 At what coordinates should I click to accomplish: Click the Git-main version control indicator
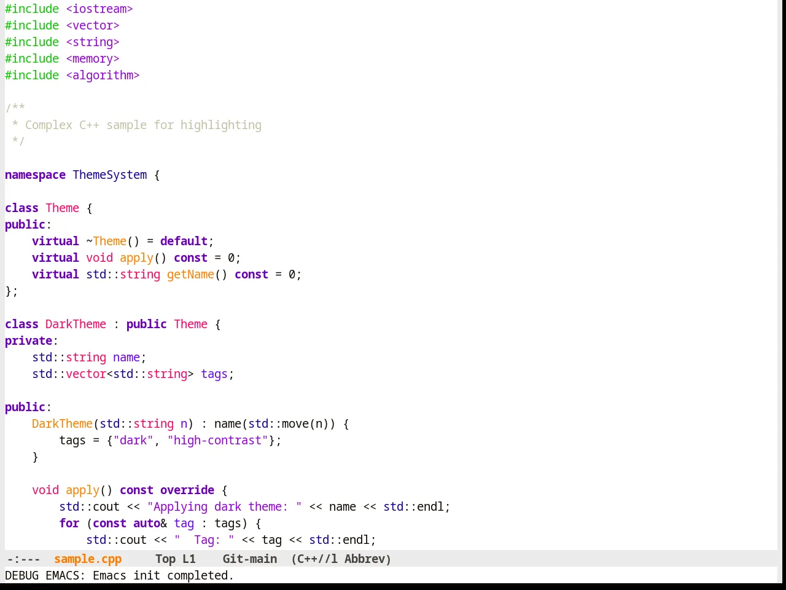[250, 559]
